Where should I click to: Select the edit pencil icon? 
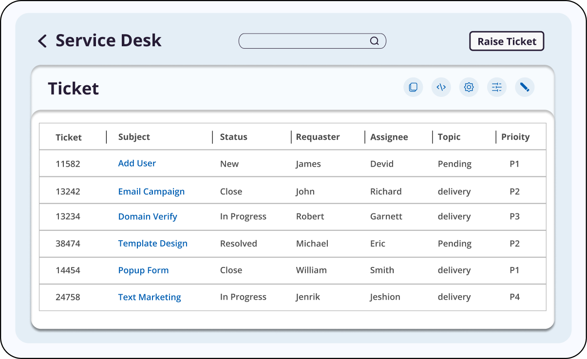click(x=525, y=87)
